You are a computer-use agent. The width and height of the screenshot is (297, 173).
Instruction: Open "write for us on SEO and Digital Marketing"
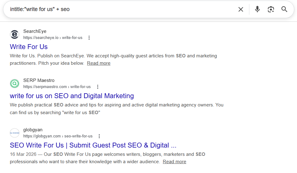pyautogui.click(x=72, y=96)
